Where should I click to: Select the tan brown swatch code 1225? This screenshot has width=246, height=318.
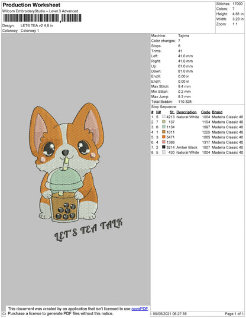tap(164, 132)
